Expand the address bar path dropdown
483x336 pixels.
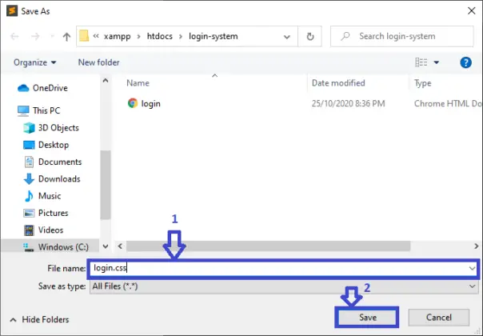(x=289, y=37)
